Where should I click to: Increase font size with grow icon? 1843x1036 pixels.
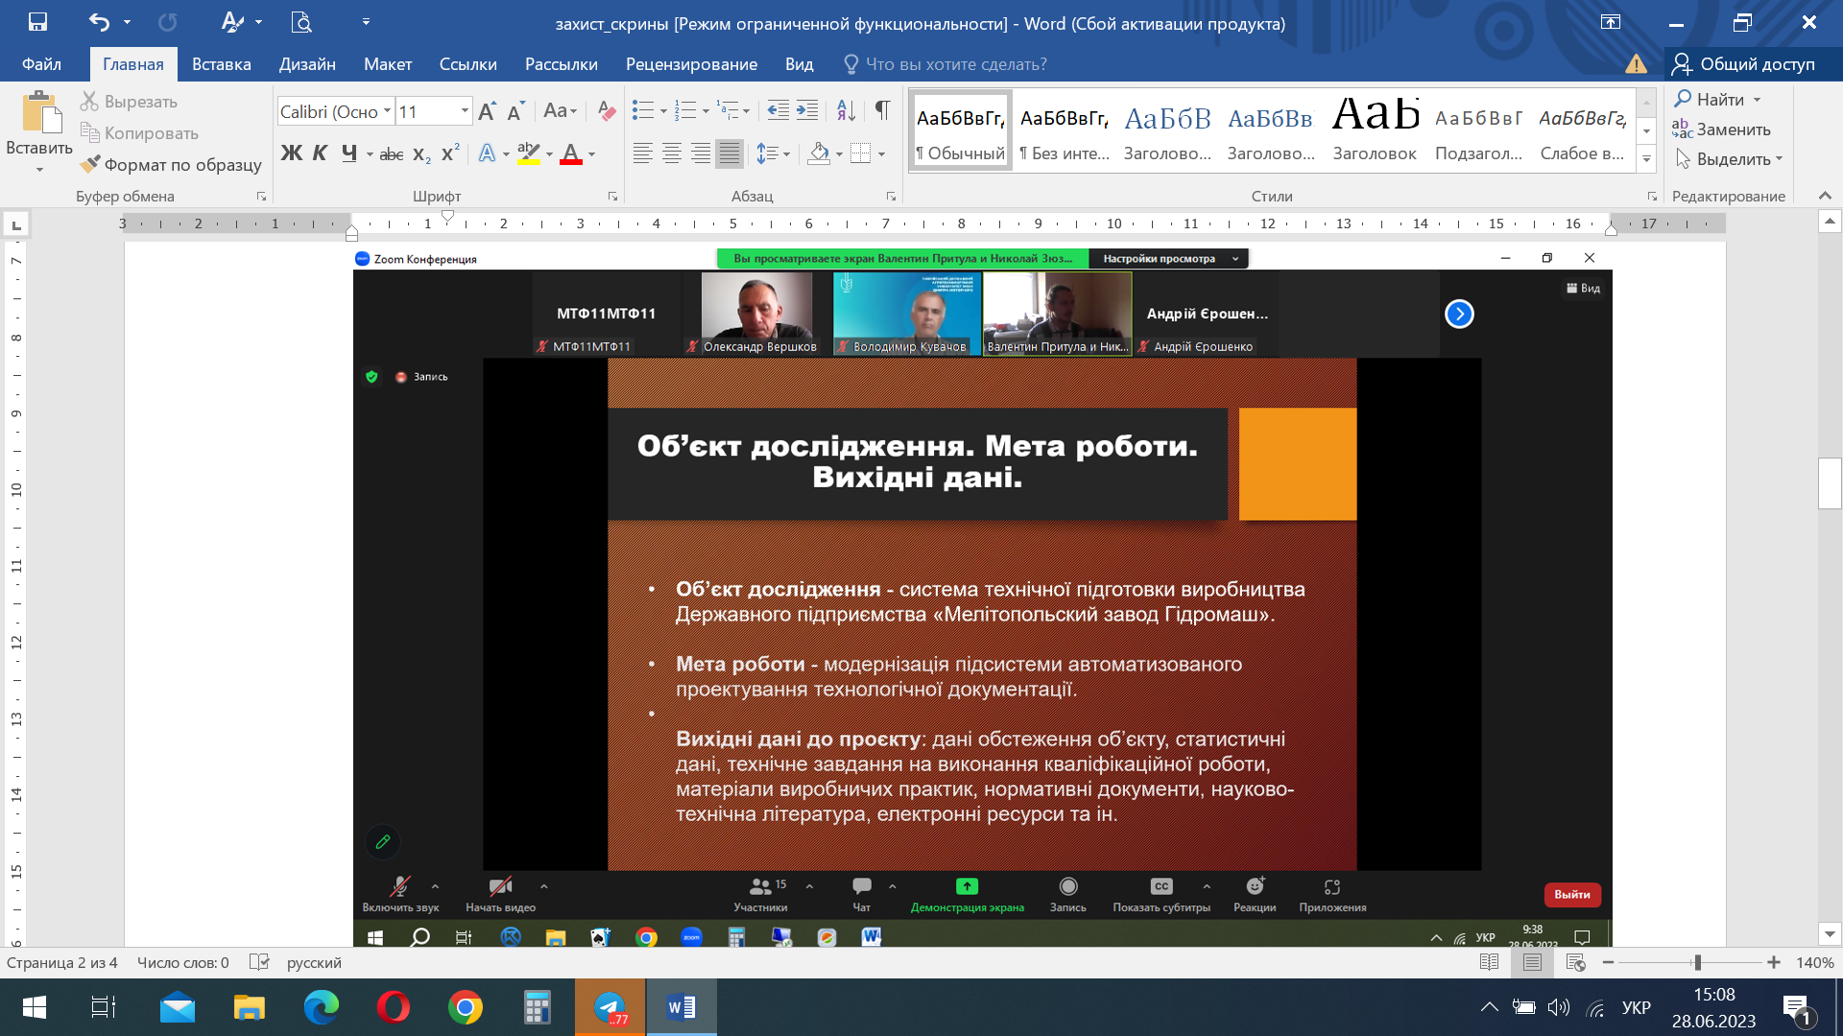click(487, 111)
